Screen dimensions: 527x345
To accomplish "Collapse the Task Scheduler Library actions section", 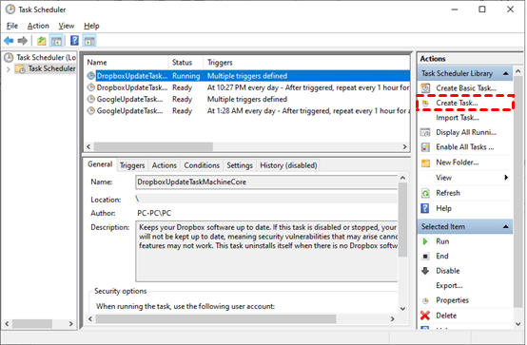I will click(505, 73).
